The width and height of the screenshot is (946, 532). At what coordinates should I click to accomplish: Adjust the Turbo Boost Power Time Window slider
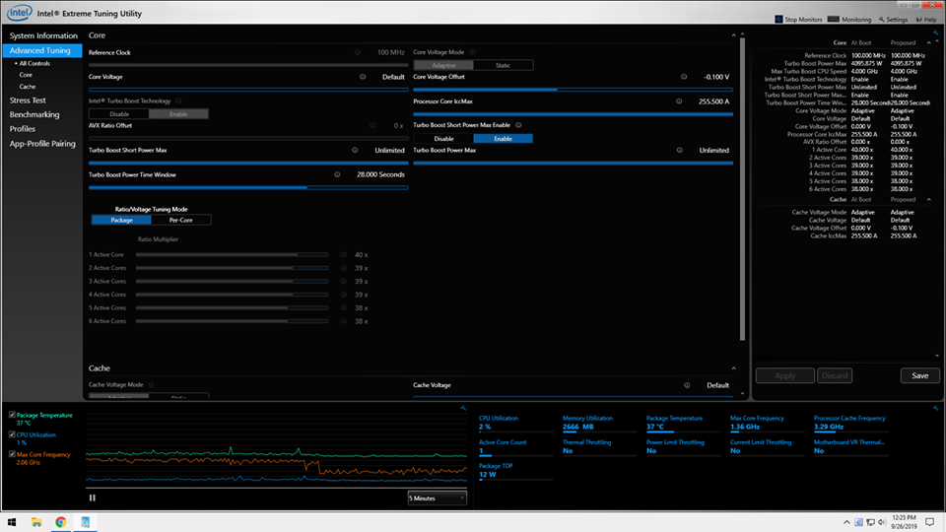(x=248, y=187)
